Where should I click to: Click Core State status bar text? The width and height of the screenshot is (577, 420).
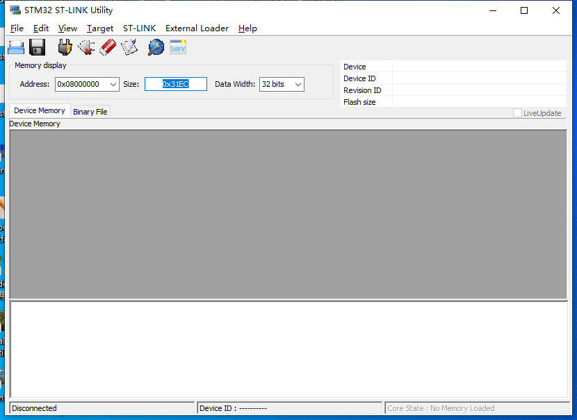[x=441, y=408]
